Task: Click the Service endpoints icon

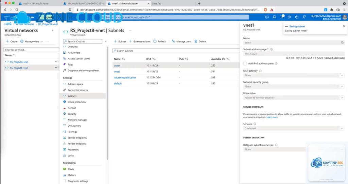Action: (x=65, y=138)
